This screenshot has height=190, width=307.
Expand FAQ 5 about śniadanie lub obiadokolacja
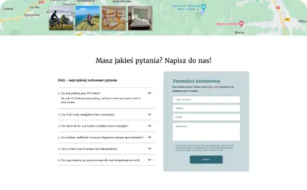tap(150, 149)
